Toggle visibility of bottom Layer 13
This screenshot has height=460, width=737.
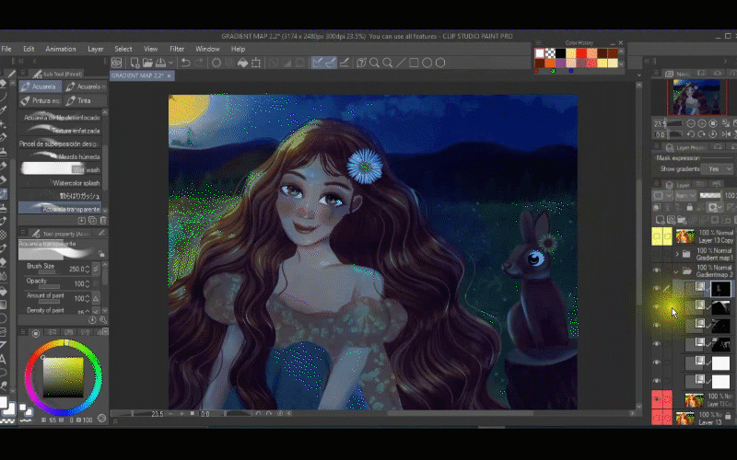click(657, 418)
